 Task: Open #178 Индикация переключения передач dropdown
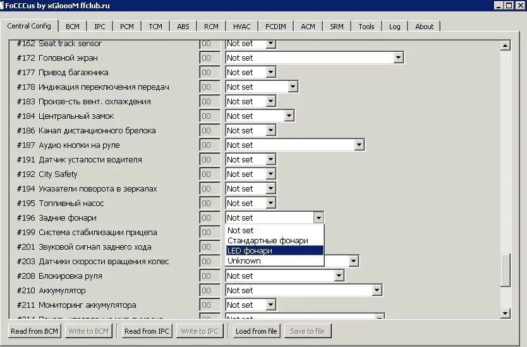(293, 87)
